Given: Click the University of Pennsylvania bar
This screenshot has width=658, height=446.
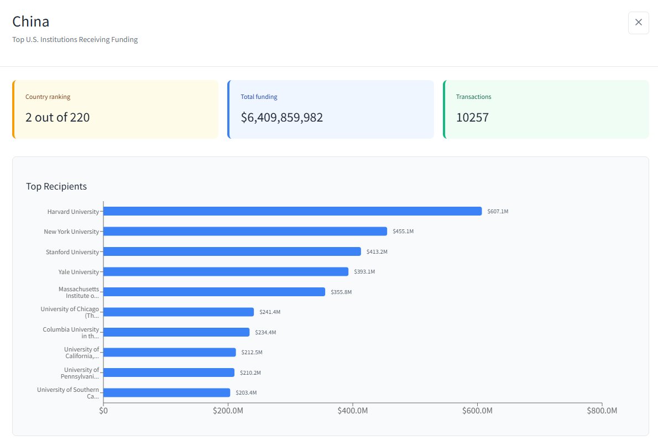Looking at the screenshot, I should pyautogui.click(x=169, y=372).
